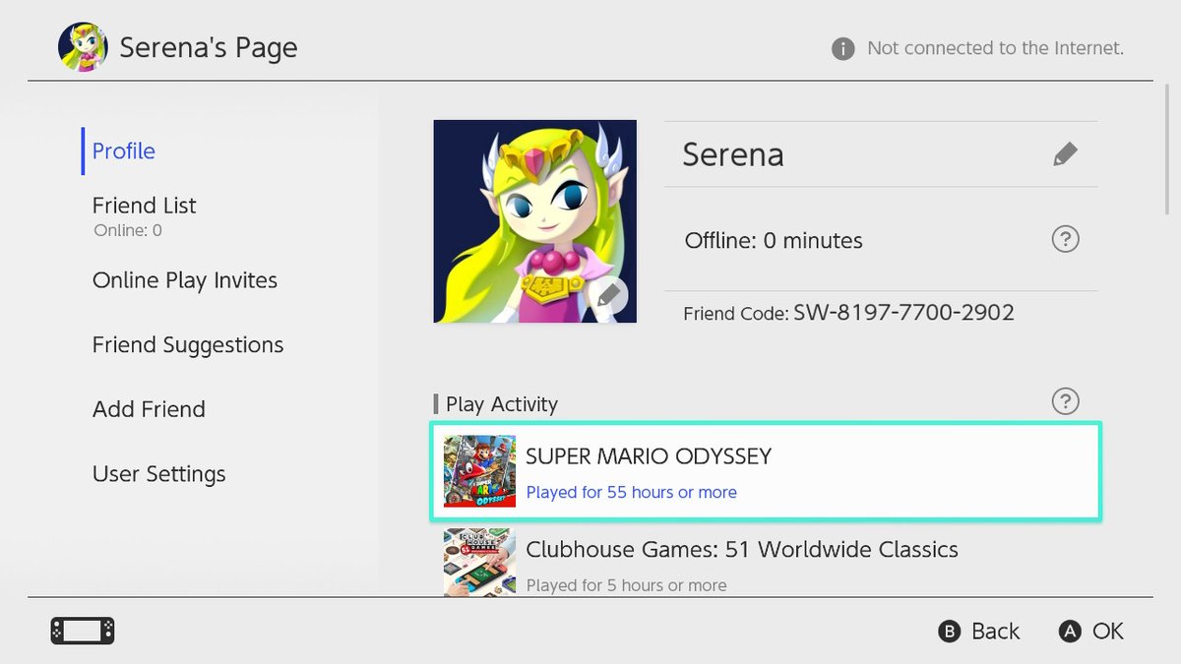Screen dimensions: 1181x664
Task: Click the large Serena profile picture
Action: (534, 221)
